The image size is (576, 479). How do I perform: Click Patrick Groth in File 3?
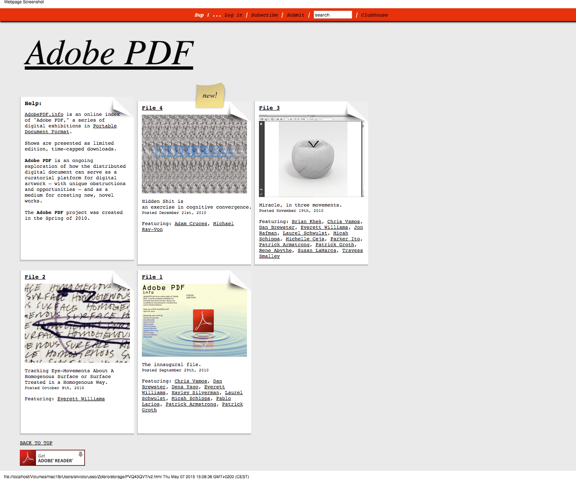(x=334, y=245)
